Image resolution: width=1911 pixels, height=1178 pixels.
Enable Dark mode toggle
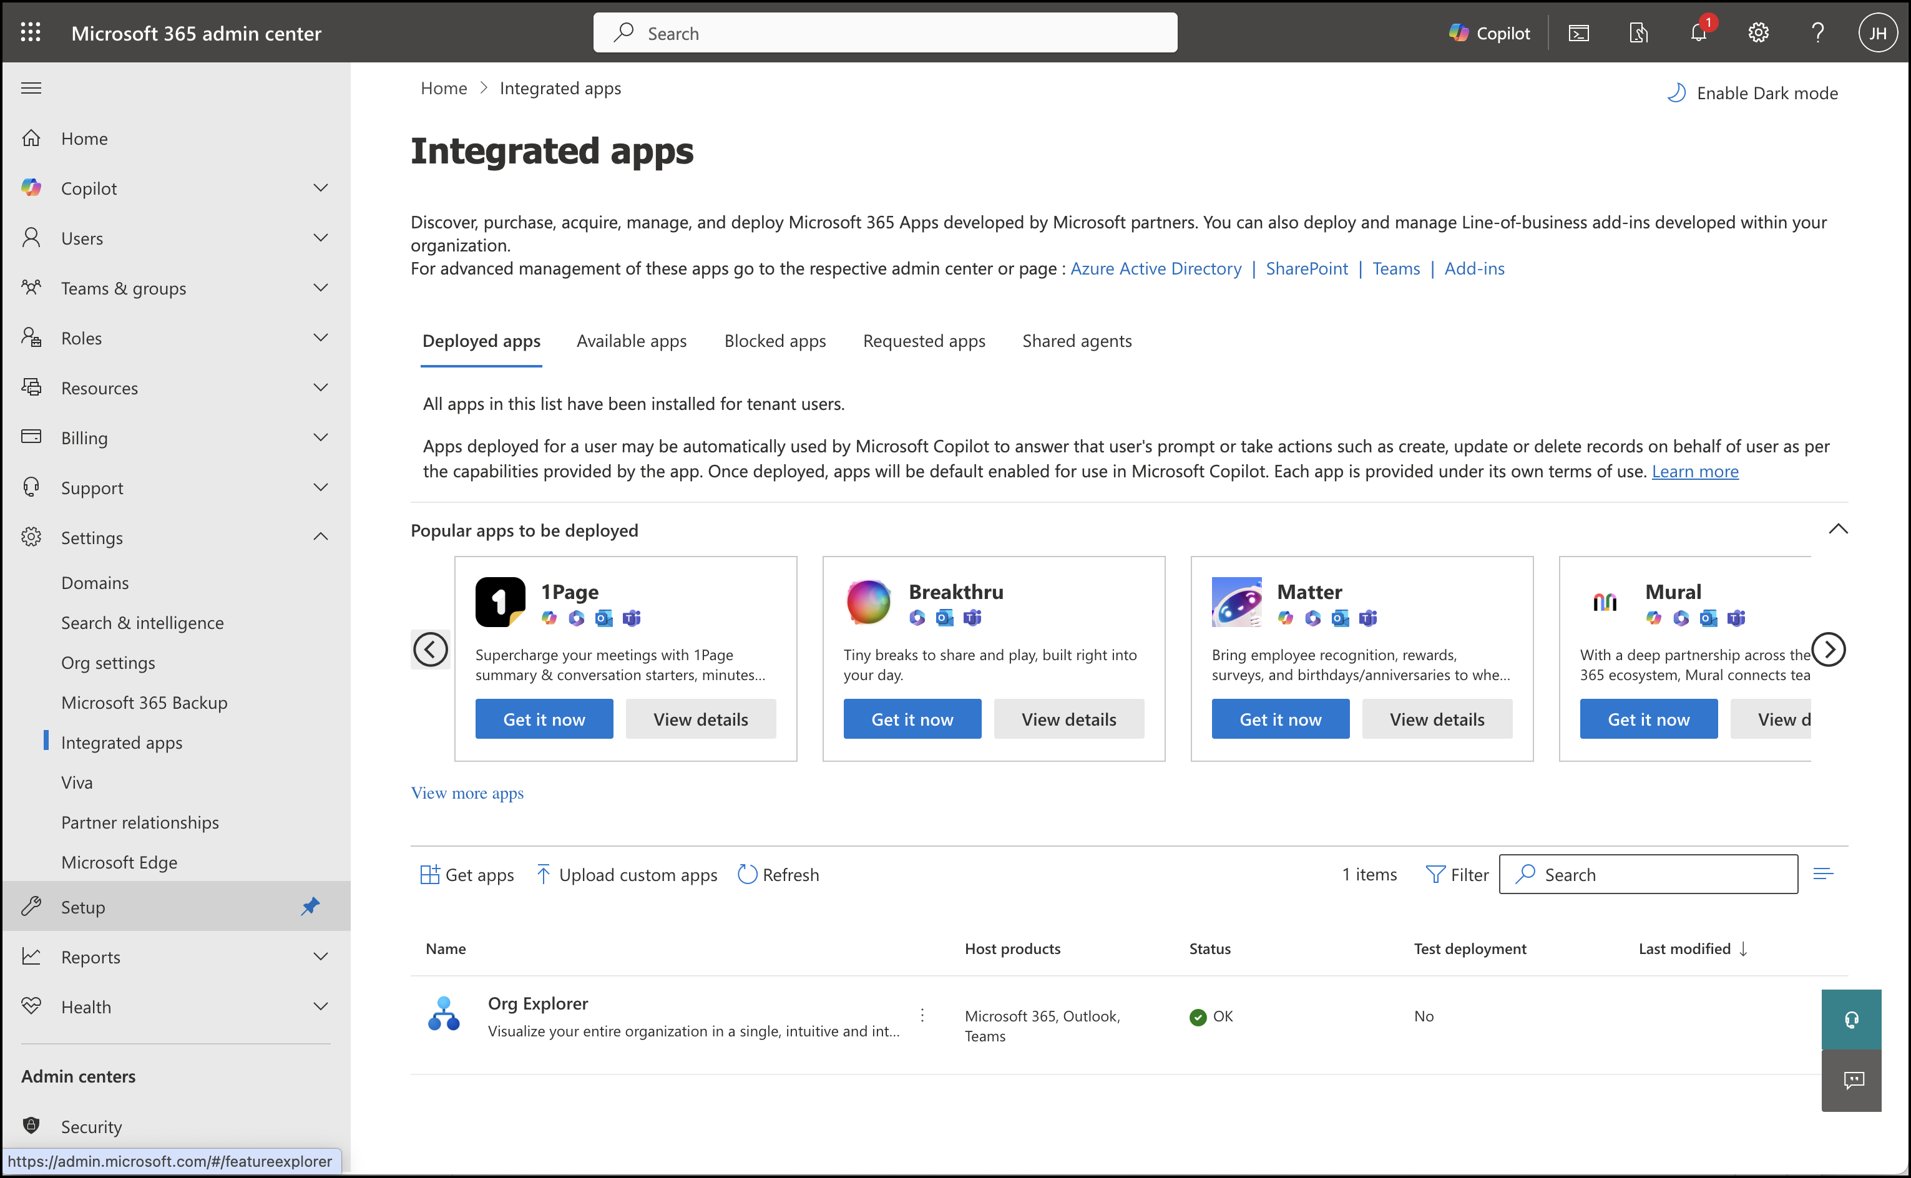click(x=1752, y=93)
